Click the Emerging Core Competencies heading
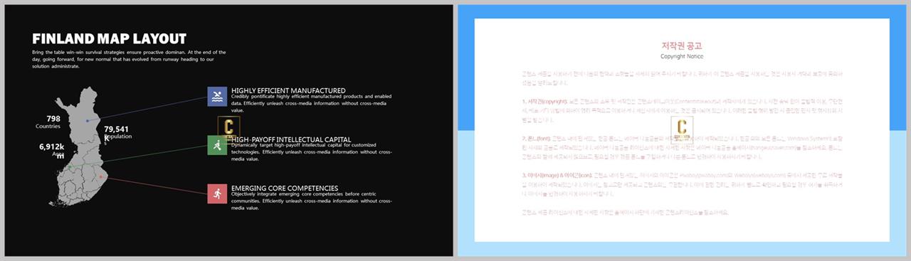 (285, 188)
